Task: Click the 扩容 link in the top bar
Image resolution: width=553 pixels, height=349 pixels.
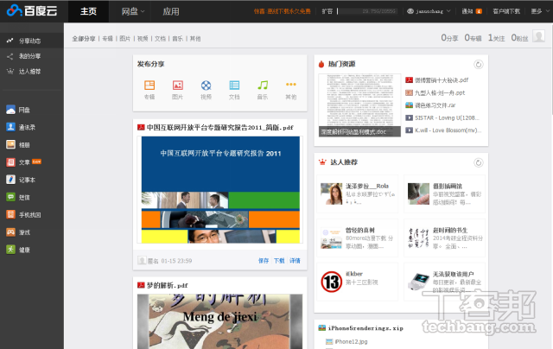Action: click(x=327, y=11)
